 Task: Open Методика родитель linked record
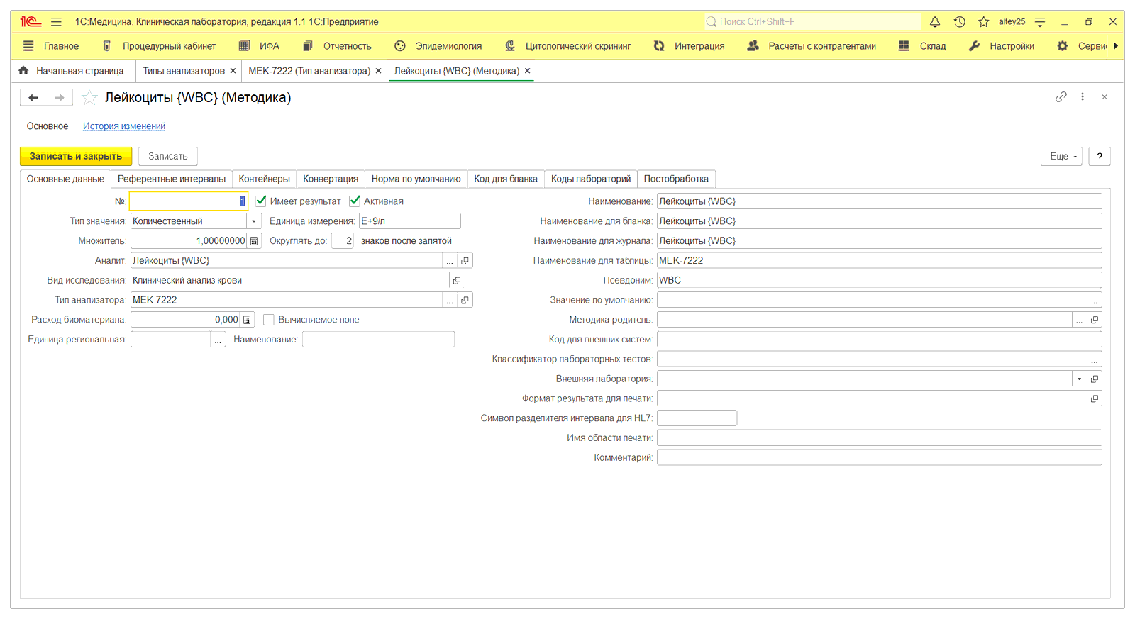pos(1095,320)
